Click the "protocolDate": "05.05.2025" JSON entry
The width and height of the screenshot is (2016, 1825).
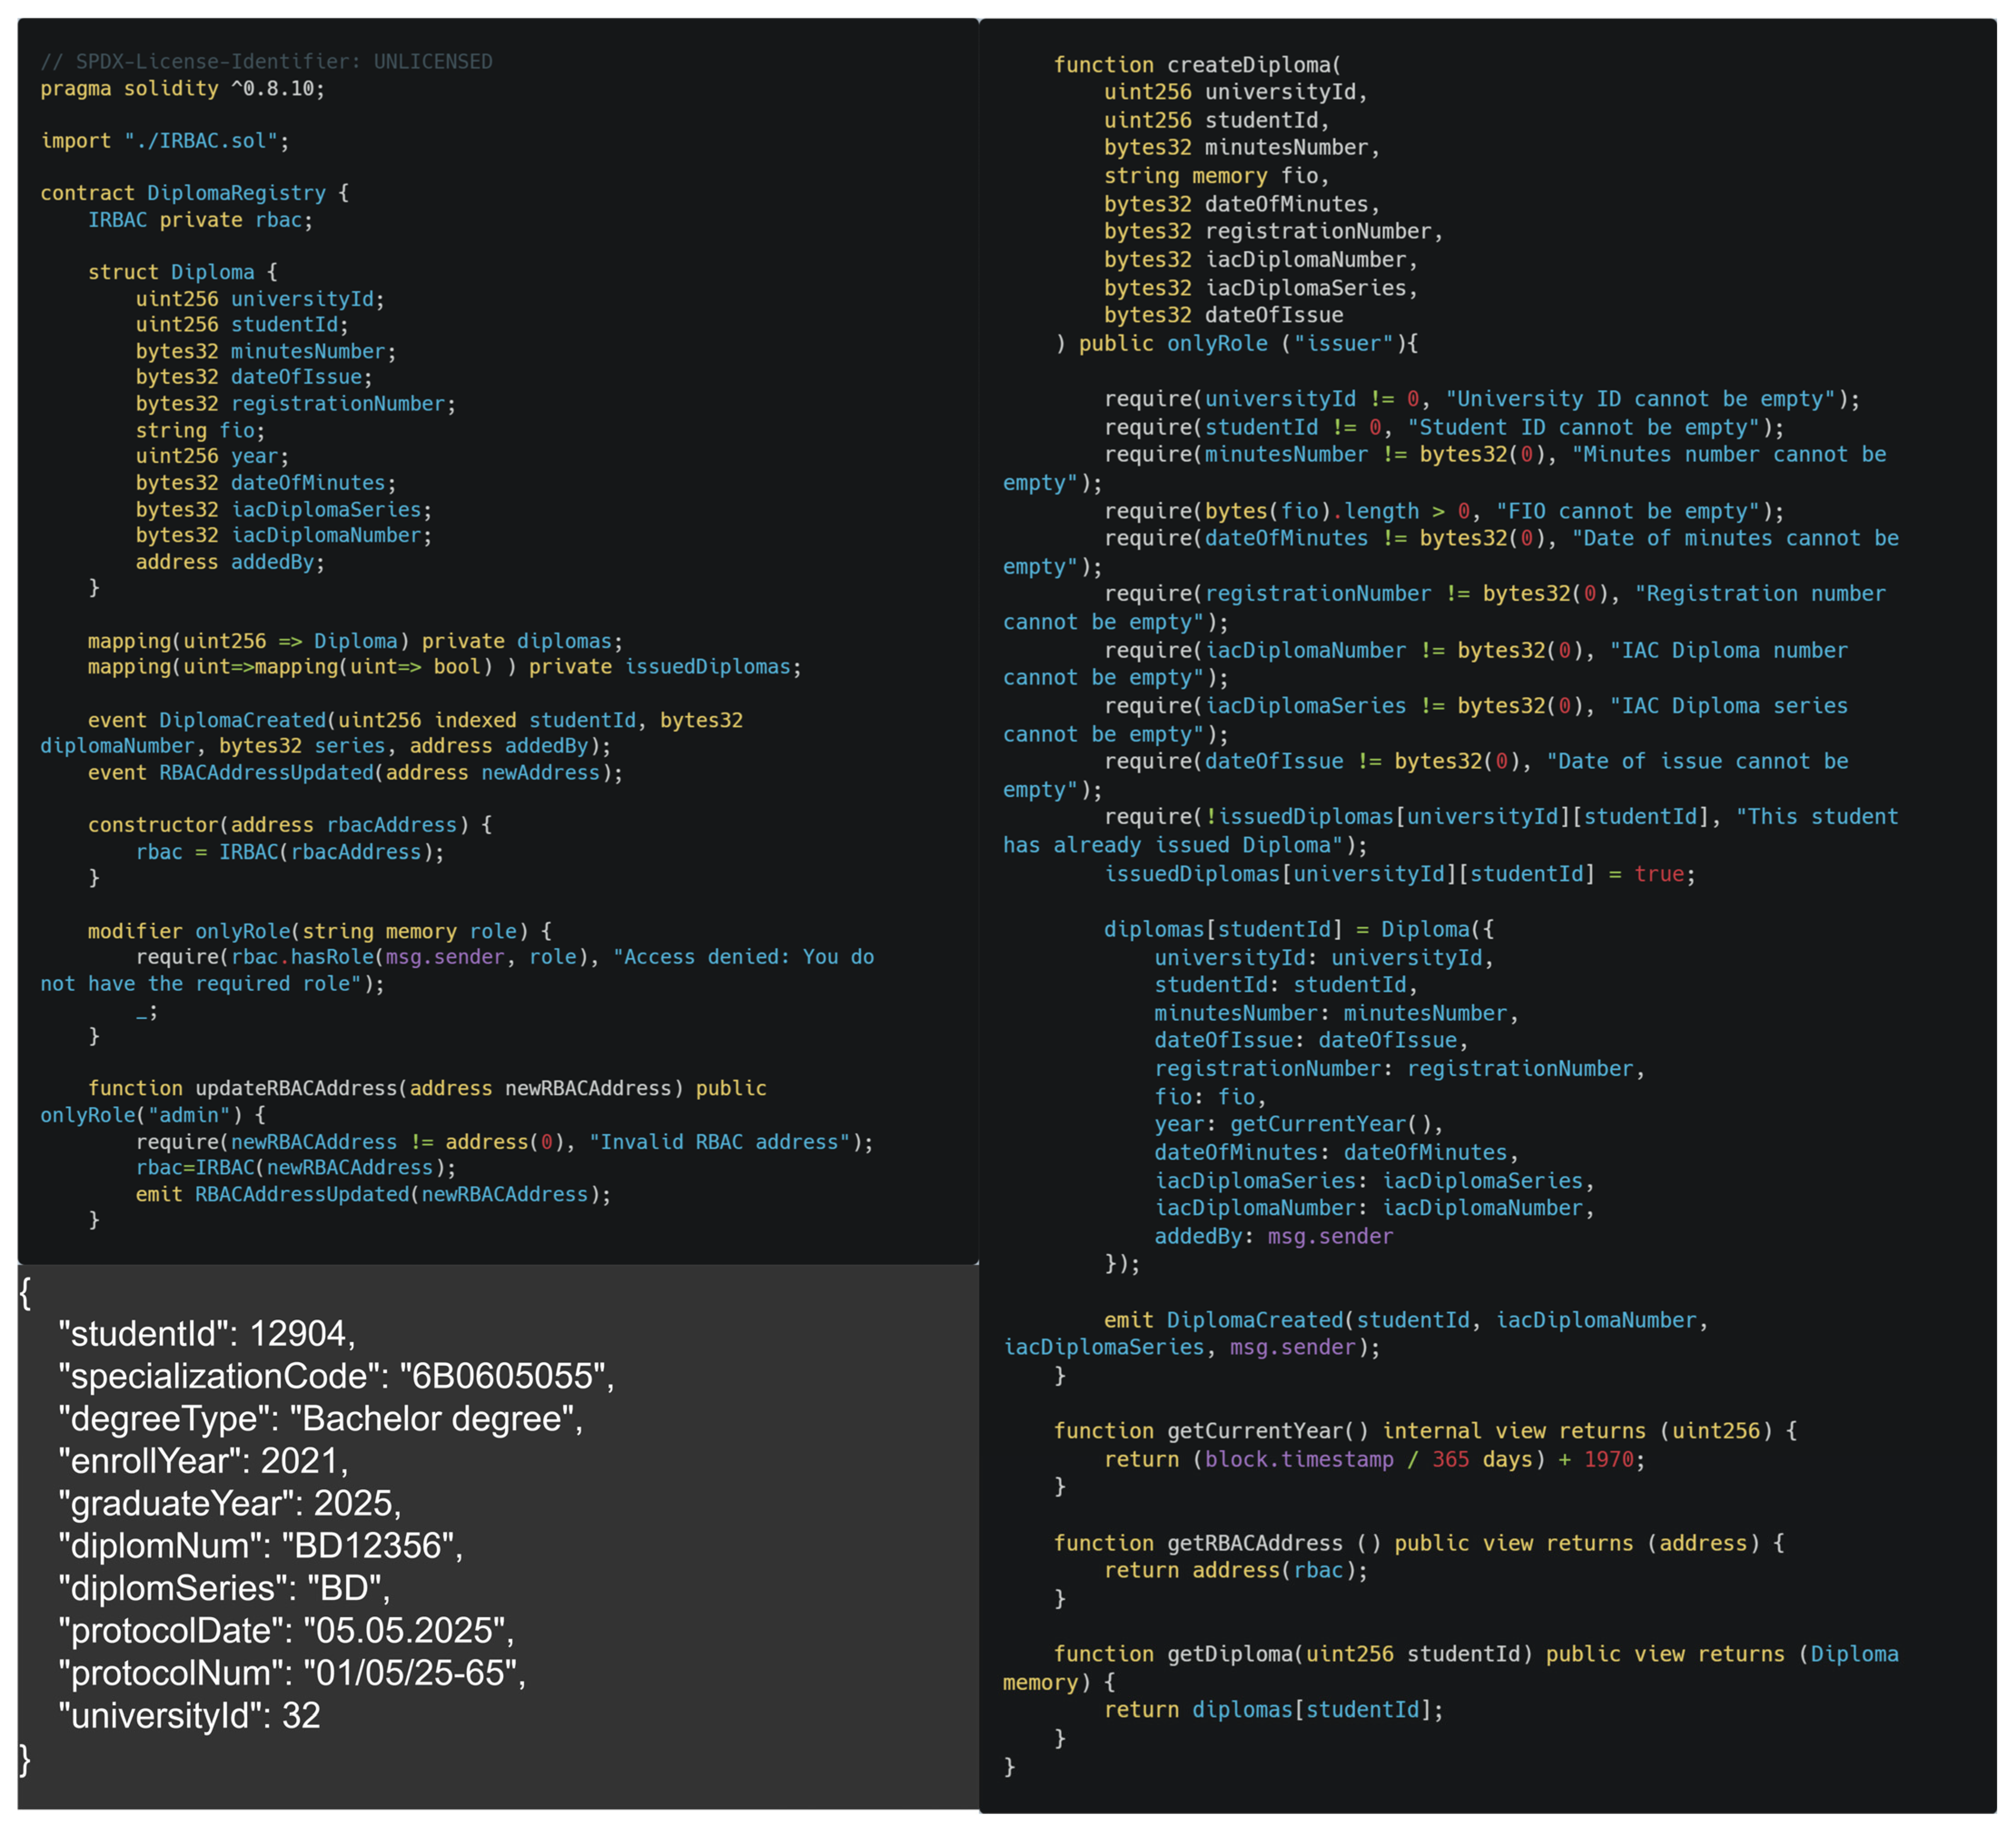286,1631
